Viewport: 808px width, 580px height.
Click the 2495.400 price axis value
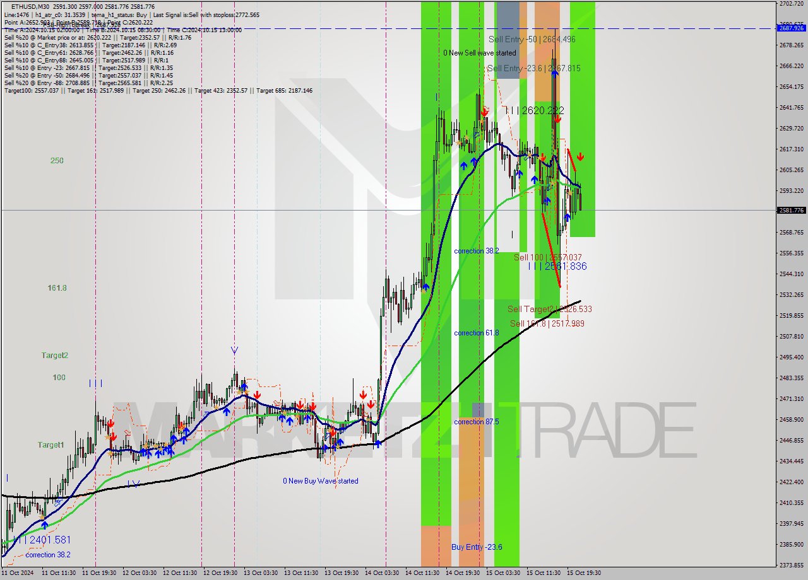pyautogui.click(x=791, y=357)
